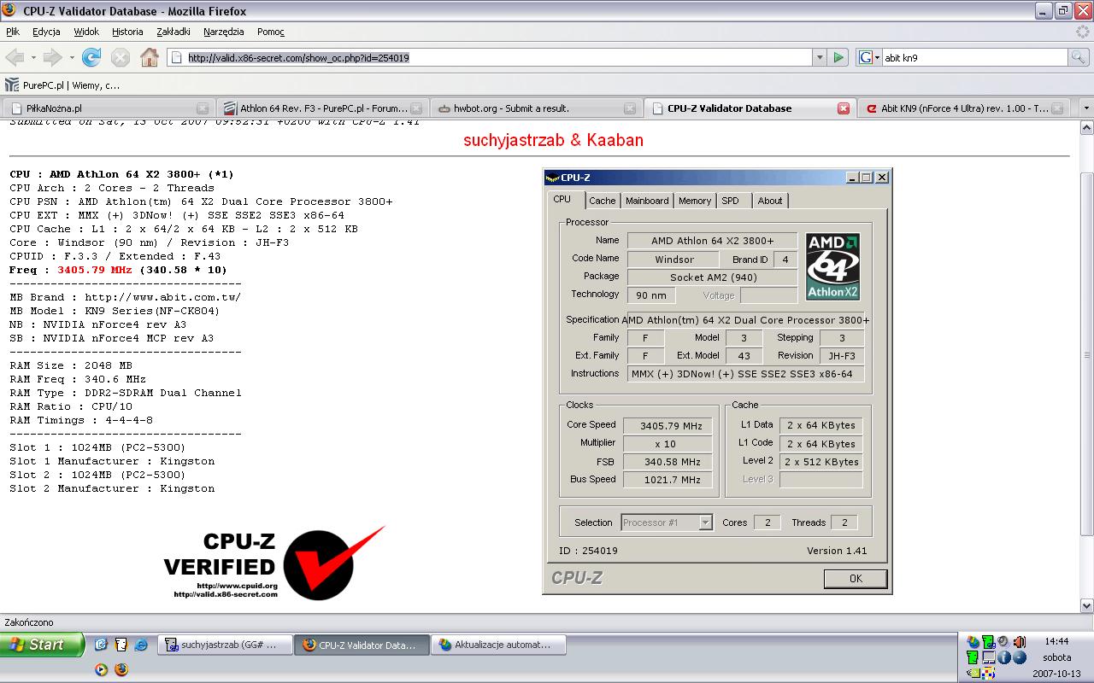This screenshot has height=683, width=1094.
Task: Select the Memory tab in CPU-Z
Action: [695, 201]
